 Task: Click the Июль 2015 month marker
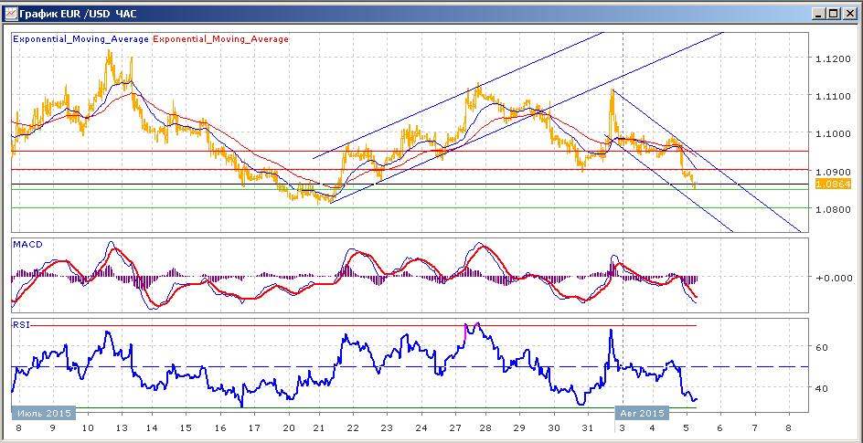coord(43,412)
